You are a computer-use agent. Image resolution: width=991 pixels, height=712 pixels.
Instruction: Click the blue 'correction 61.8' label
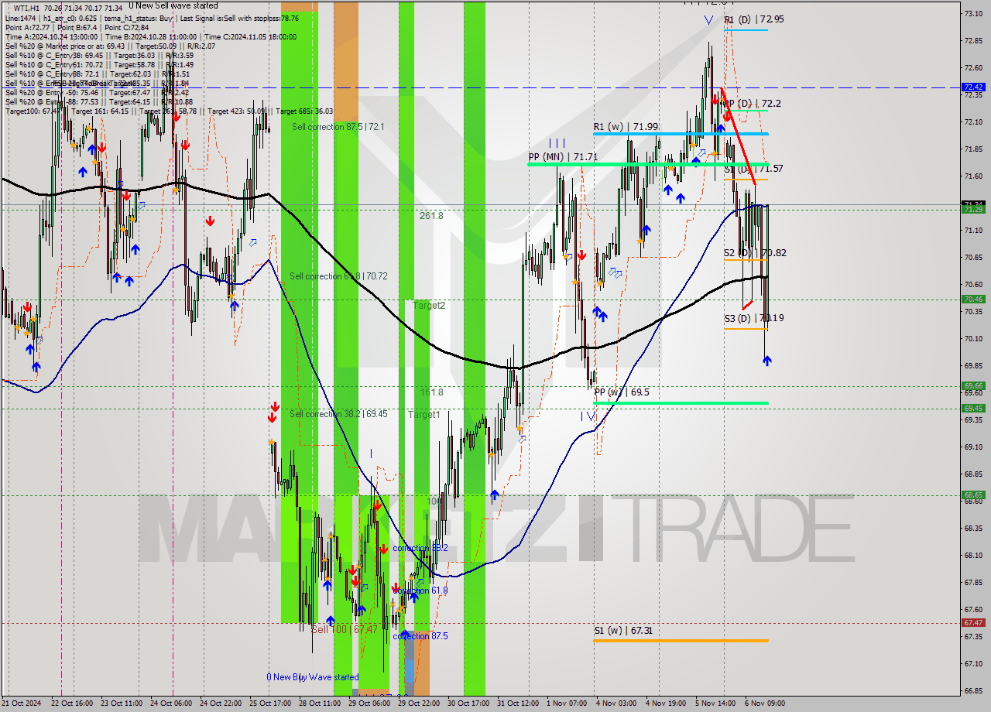click(420, 590)
